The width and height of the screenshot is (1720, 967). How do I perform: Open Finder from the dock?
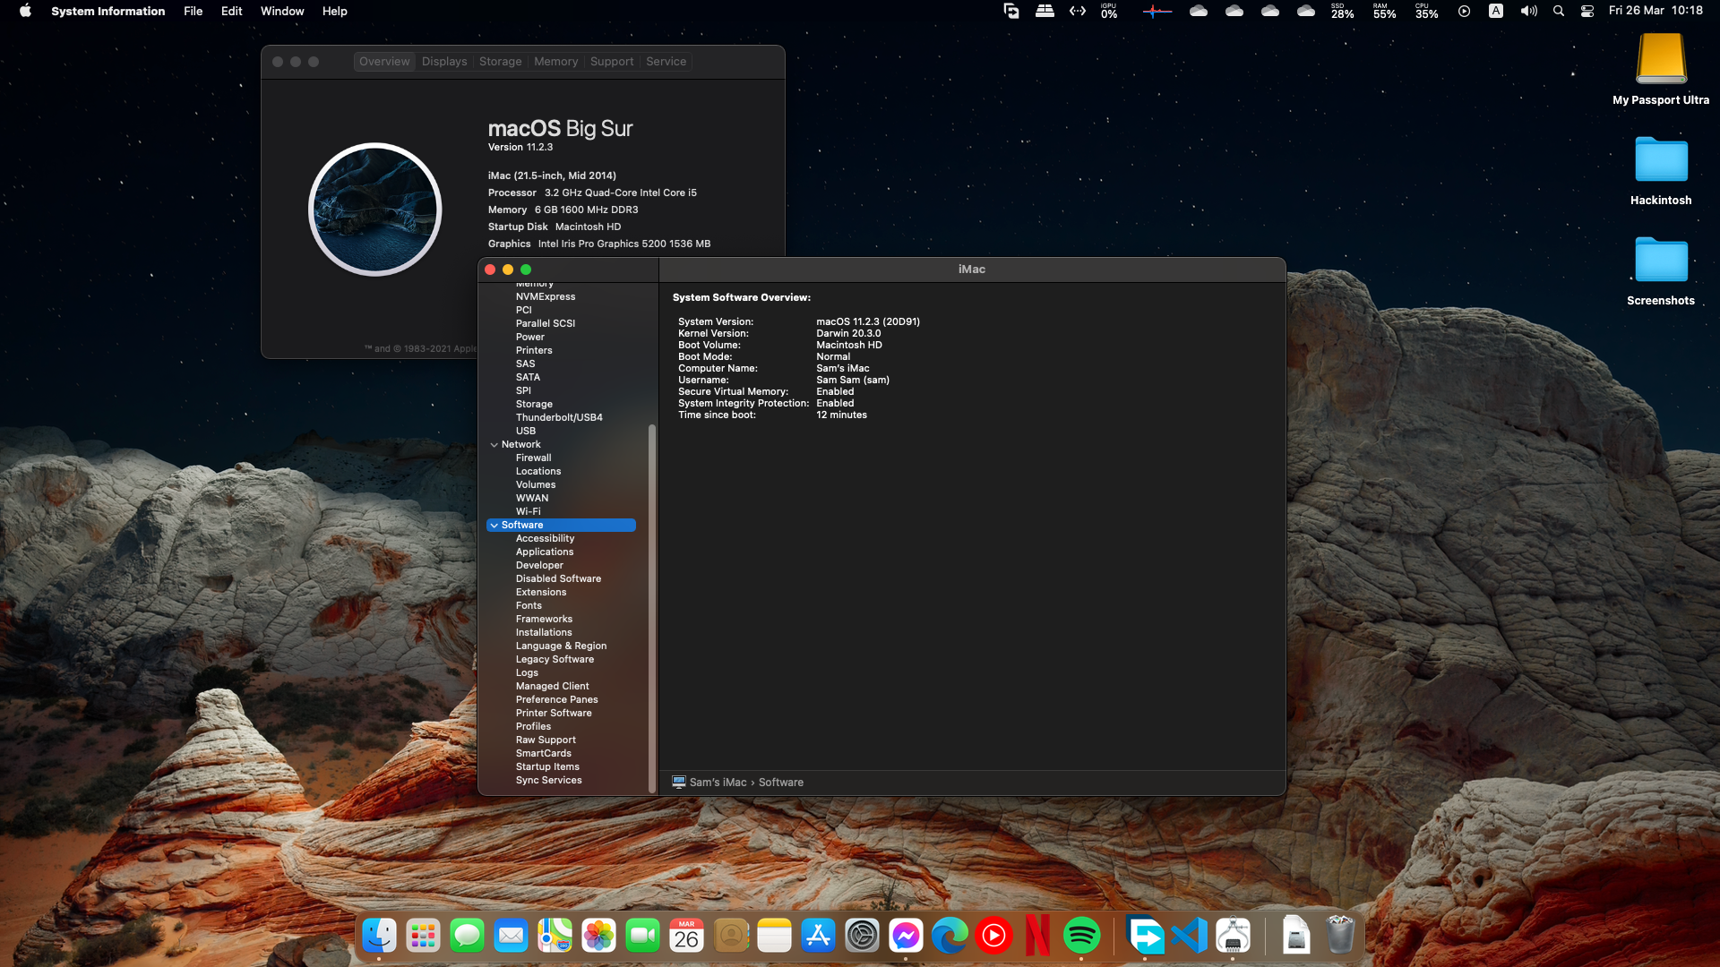(x=379, y=937)
